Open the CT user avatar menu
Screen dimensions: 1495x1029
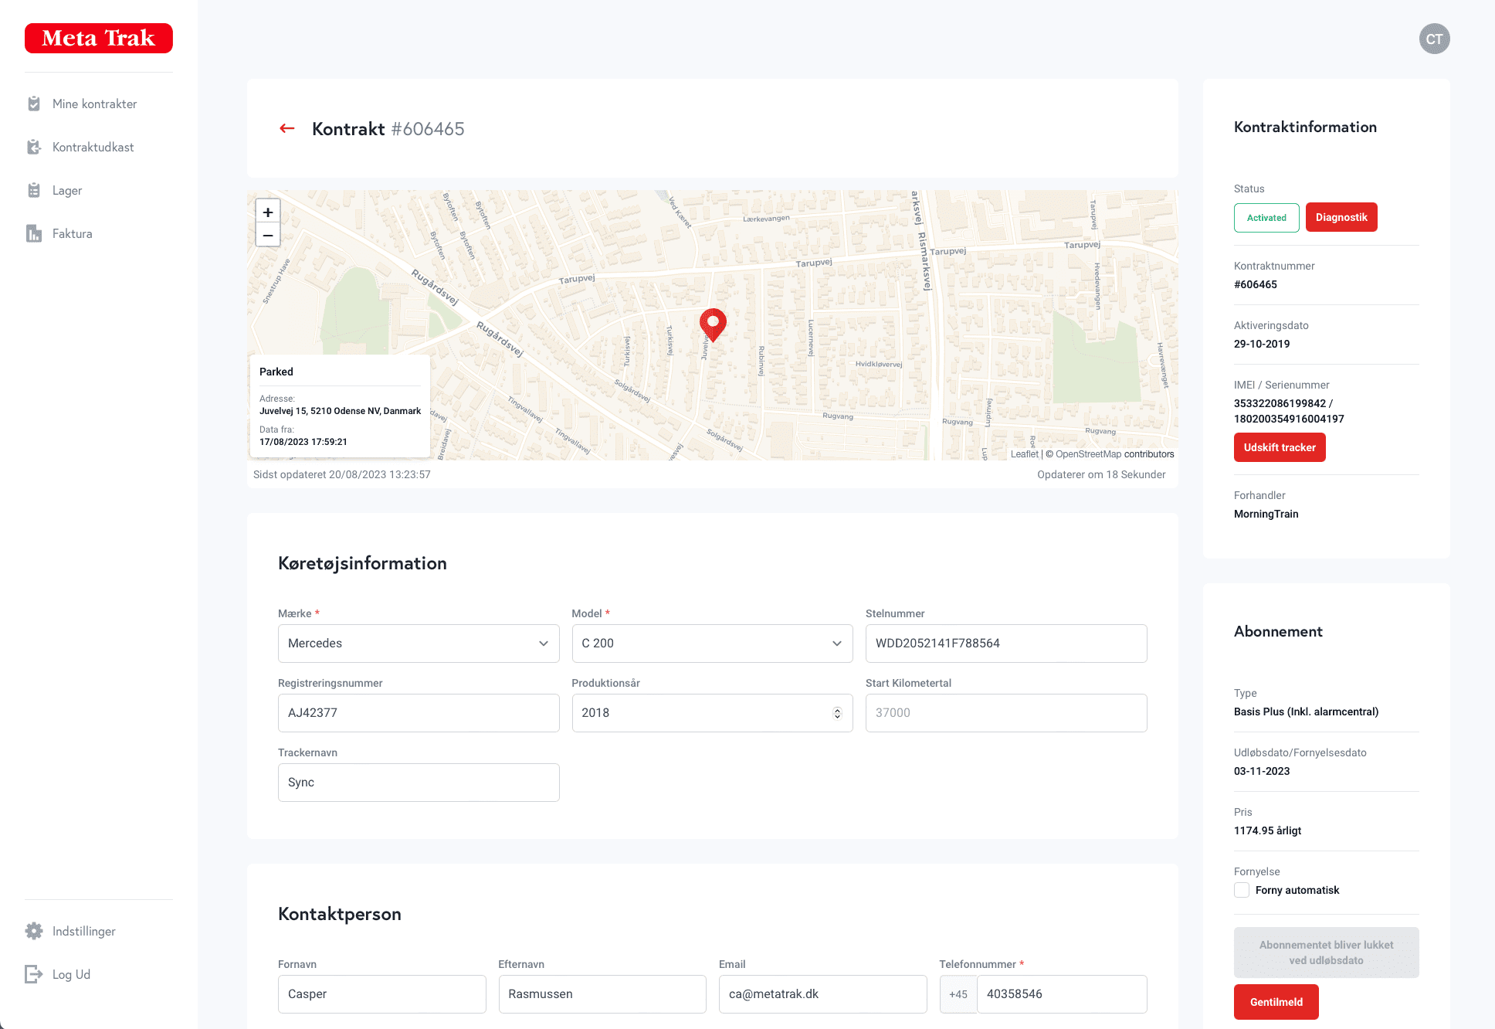coord(1434,39)
